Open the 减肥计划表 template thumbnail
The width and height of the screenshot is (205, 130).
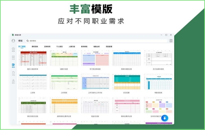coord(64,58)
